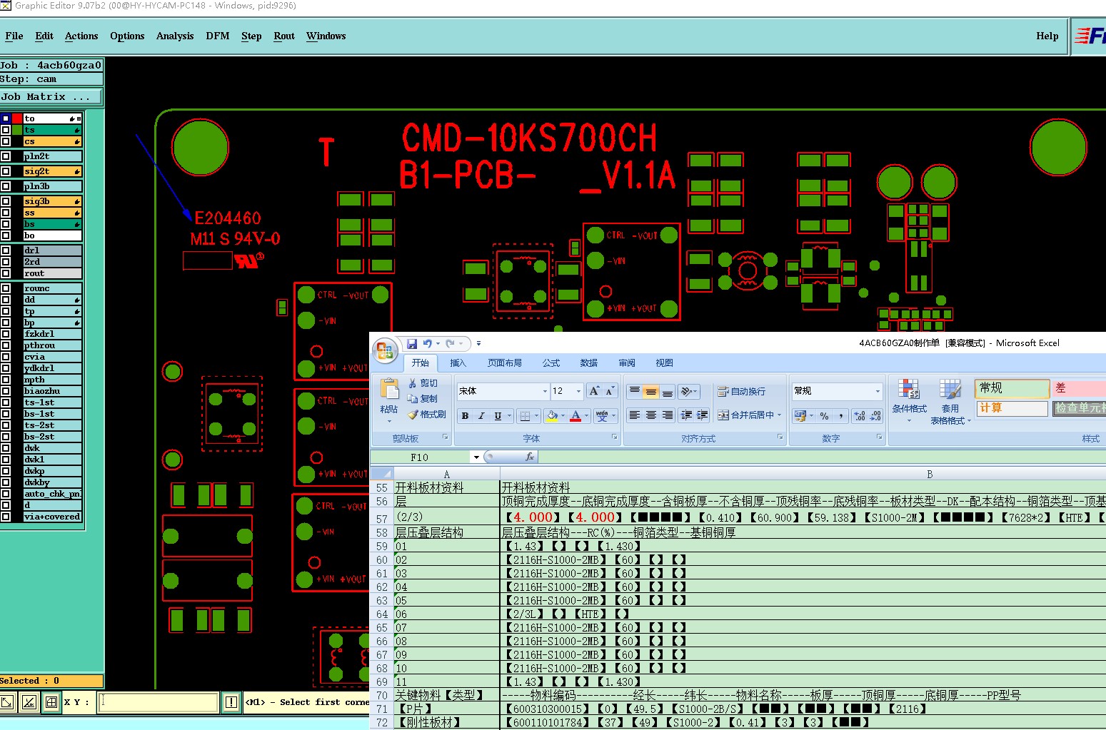Image resolution: width=1106 pixels, height=730 pixels.
Task: Click the Wrap Text (自动换行) button
Action: (741, 391)
